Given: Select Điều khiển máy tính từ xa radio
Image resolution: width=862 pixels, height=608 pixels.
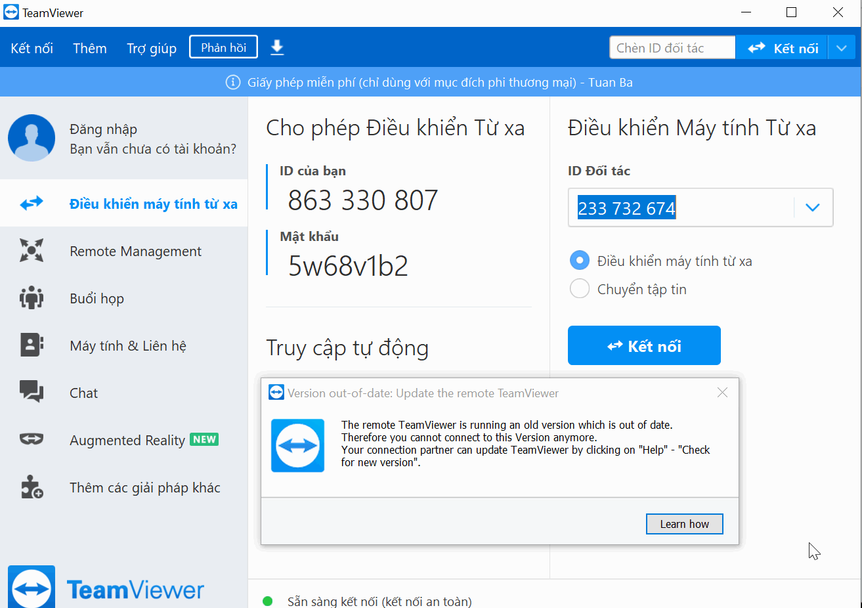Looking at the screenshot, I should pyautogui.click(x=579, y=261).
